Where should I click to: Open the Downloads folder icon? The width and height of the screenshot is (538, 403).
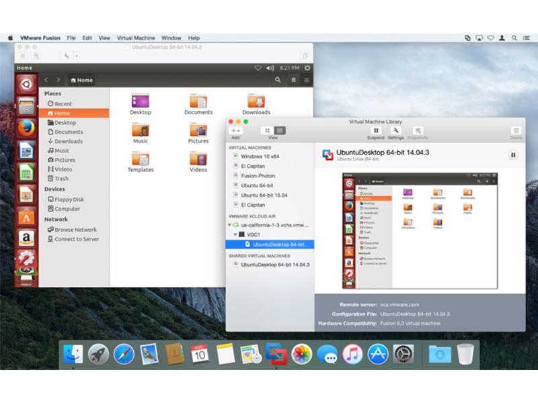[256, 104]
